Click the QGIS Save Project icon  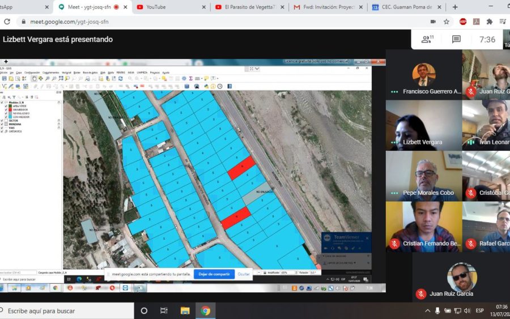(4, 78)
